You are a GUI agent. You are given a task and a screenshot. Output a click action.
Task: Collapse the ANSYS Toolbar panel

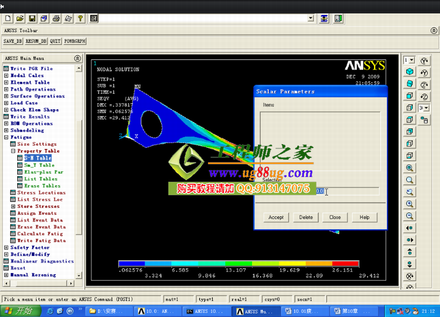434,30
